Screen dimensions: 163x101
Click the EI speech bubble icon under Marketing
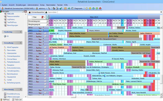[x=5, y=36]
